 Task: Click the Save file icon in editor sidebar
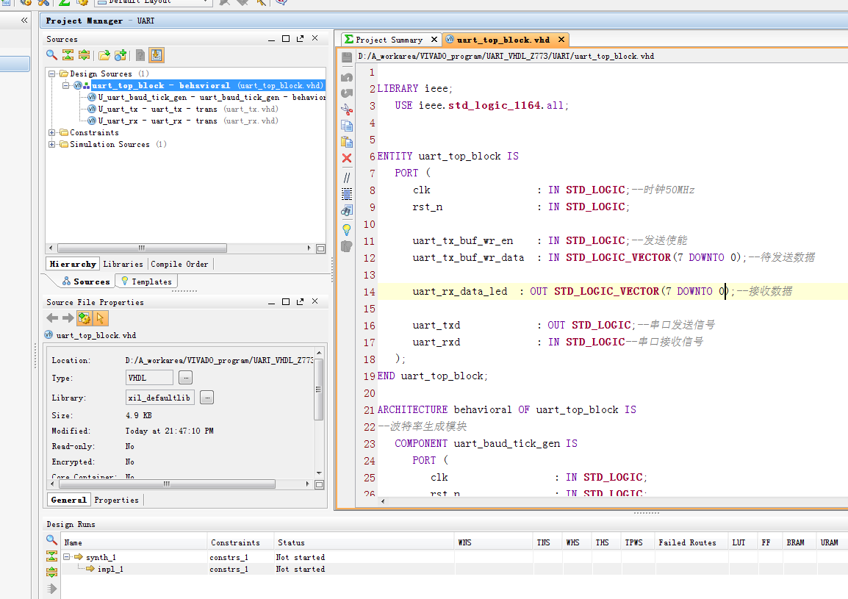click(347, 57)
